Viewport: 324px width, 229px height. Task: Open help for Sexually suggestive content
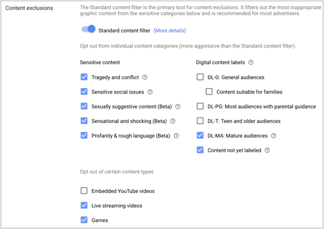(x=178, y=106)
